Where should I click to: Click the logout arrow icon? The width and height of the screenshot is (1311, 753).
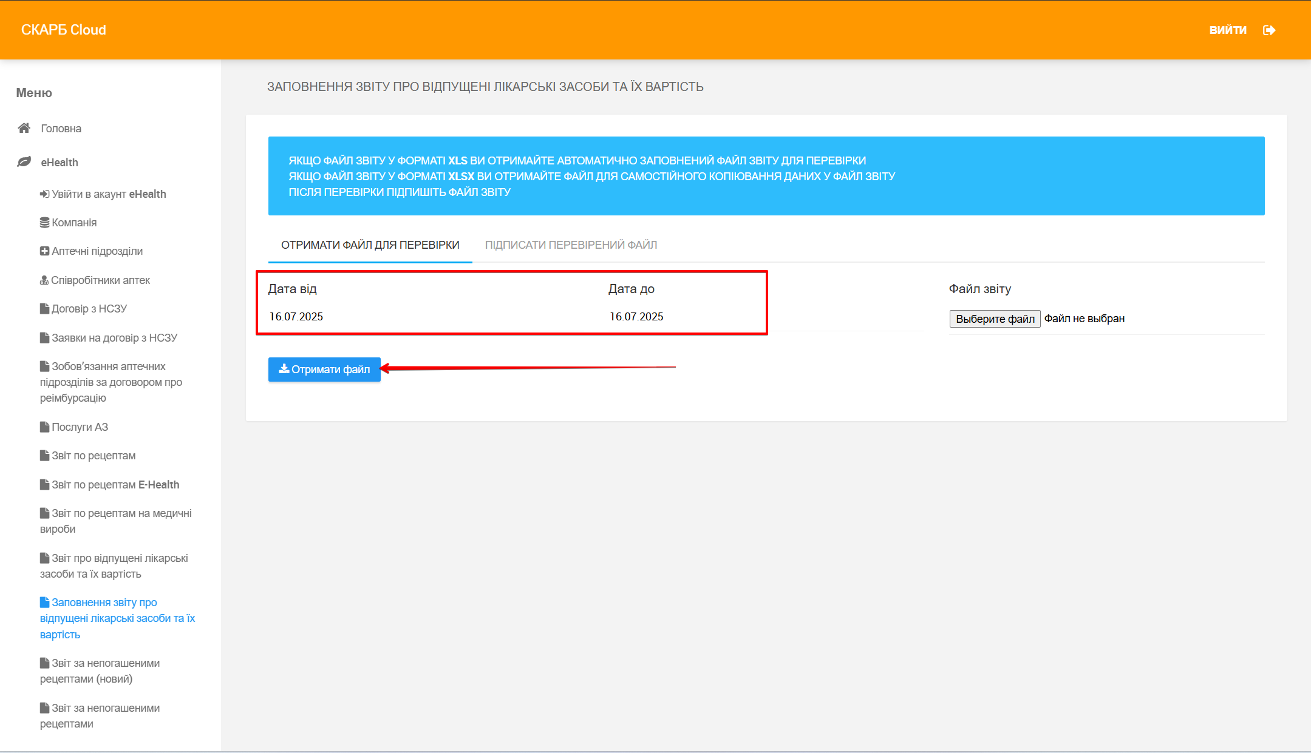[1269, 30]
